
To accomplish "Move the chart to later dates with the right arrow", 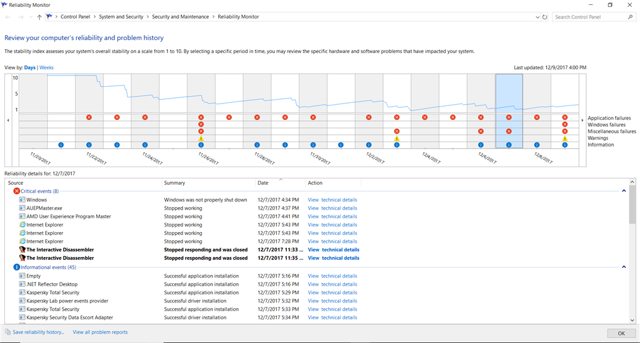I will [x=582, y=120].
